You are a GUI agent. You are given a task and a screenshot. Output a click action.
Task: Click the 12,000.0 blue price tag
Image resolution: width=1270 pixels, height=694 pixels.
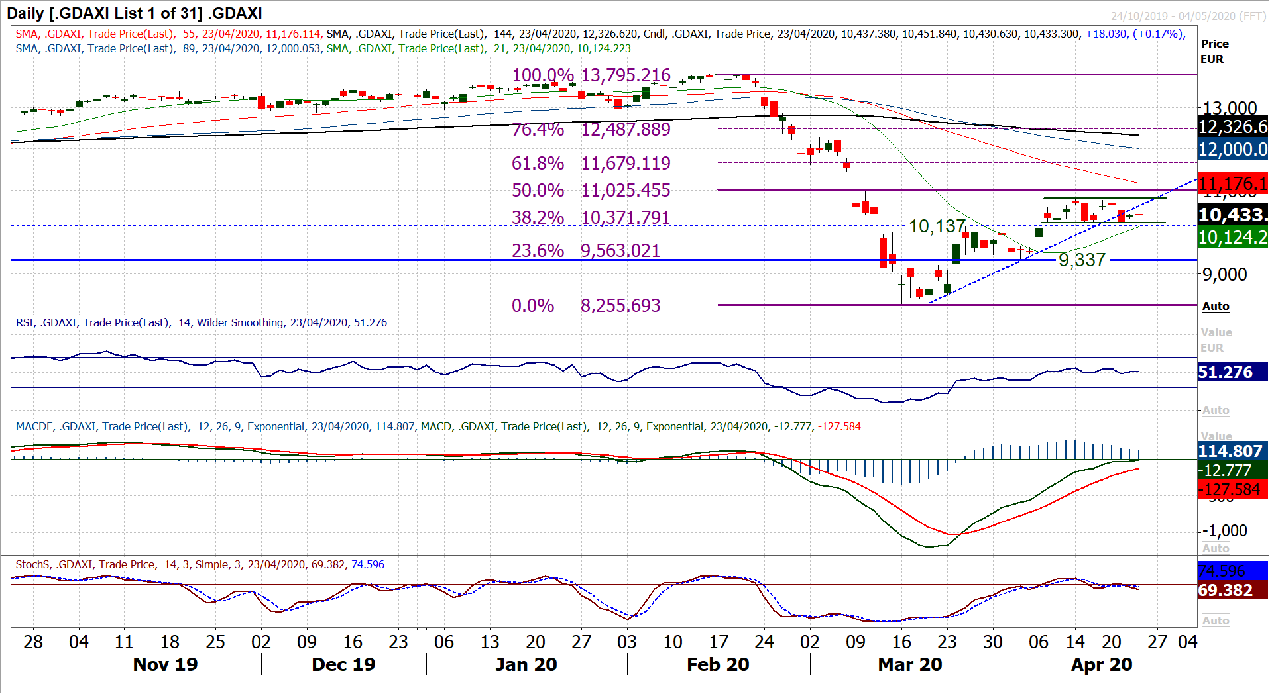[1233, 150]
